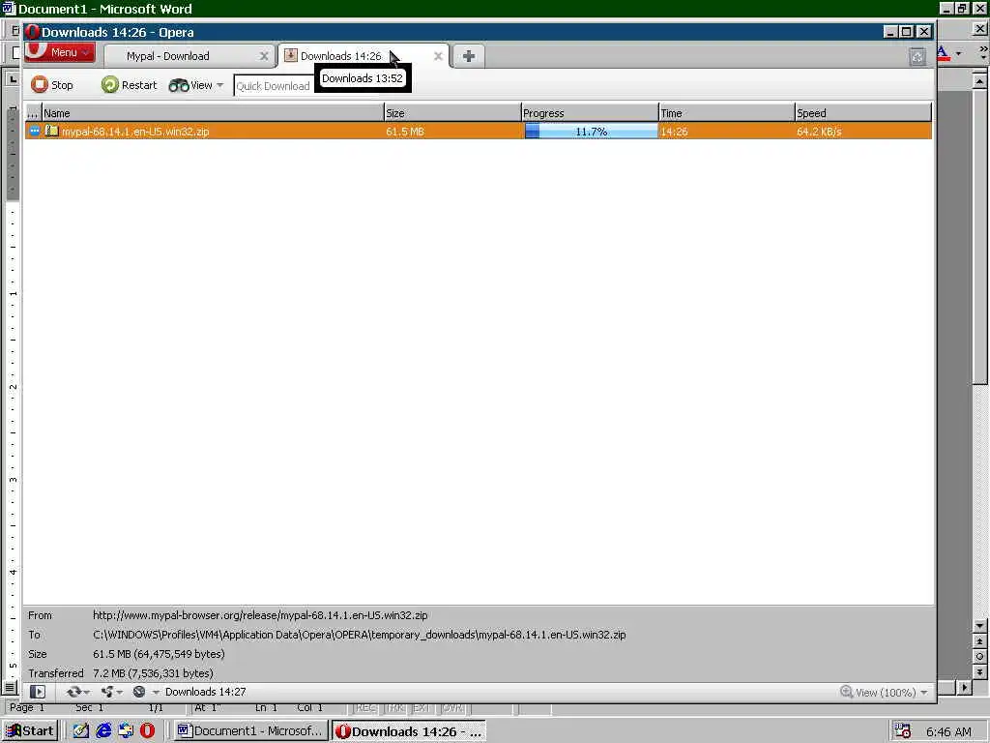The height and width of the screenshot is (743, 990).
Task: Click Word's vertical scrollbar up arrow
Action: (979, 81)
